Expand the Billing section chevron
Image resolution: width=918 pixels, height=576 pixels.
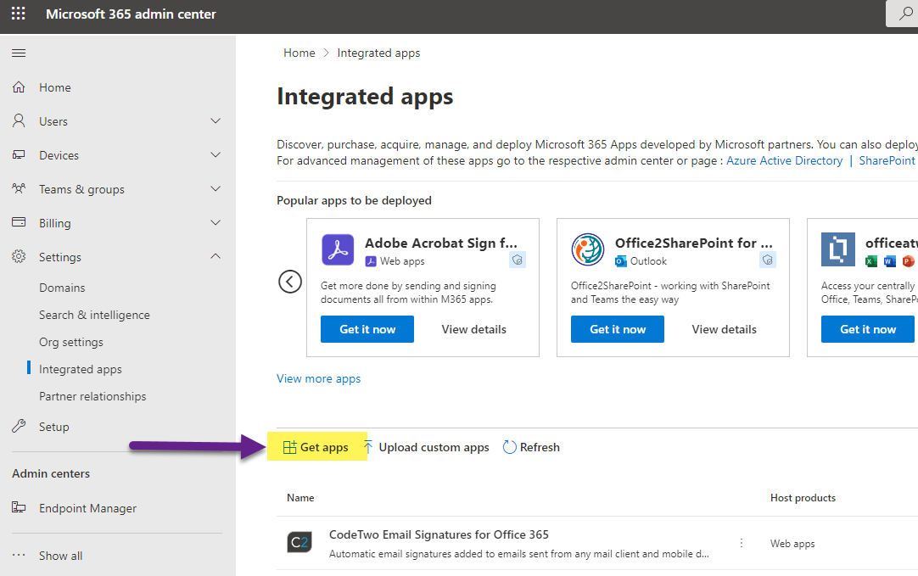216,222
